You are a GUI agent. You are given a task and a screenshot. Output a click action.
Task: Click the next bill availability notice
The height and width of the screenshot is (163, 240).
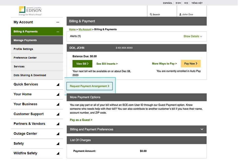click(102, 73)
